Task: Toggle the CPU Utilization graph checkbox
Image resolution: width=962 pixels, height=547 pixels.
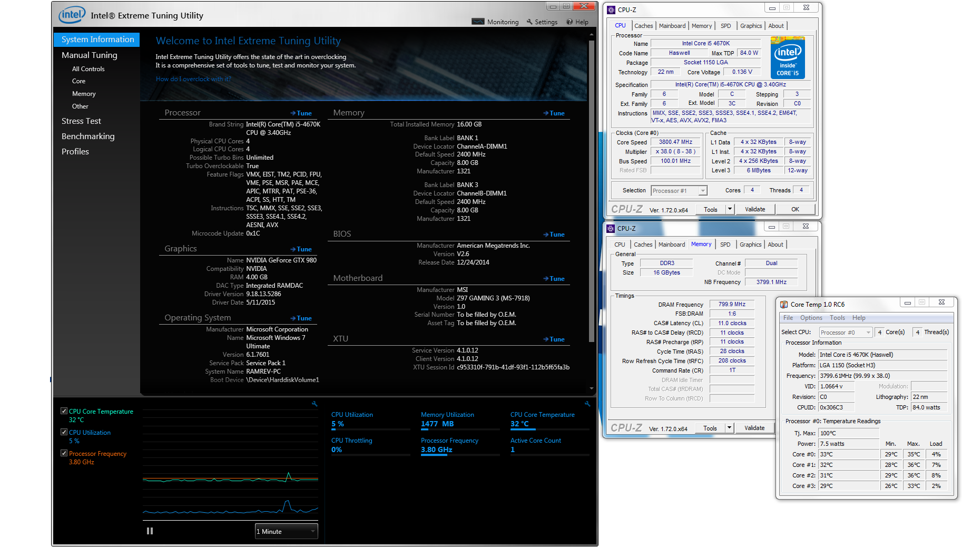Action: point(64,432)
